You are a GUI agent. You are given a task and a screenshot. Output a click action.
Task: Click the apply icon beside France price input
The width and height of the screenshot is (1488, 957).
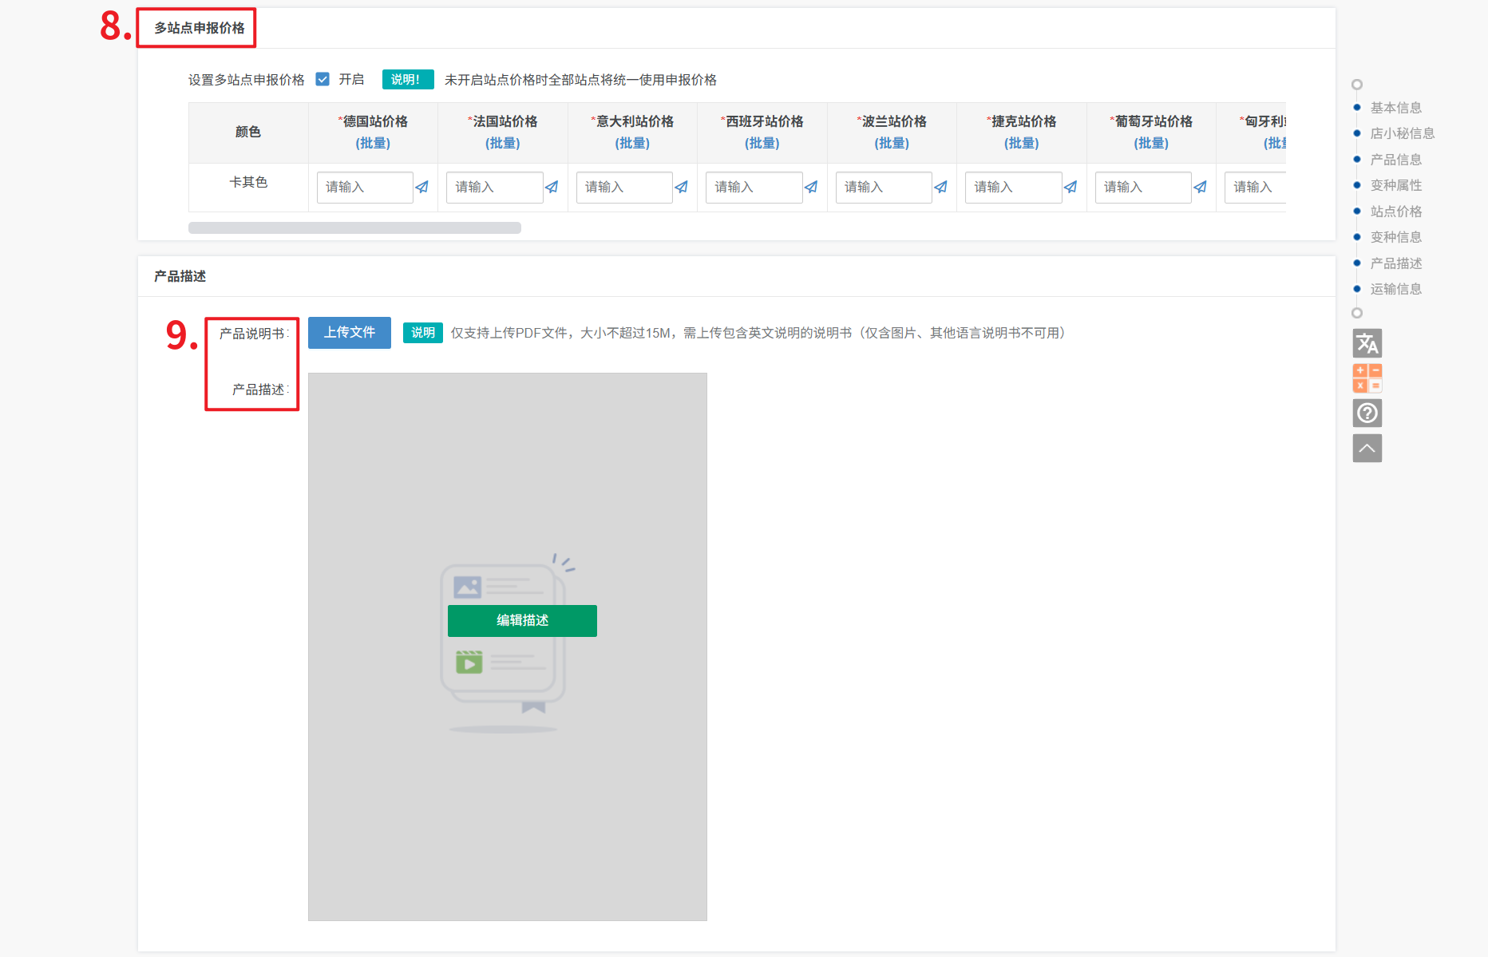[x=552, y=188]
